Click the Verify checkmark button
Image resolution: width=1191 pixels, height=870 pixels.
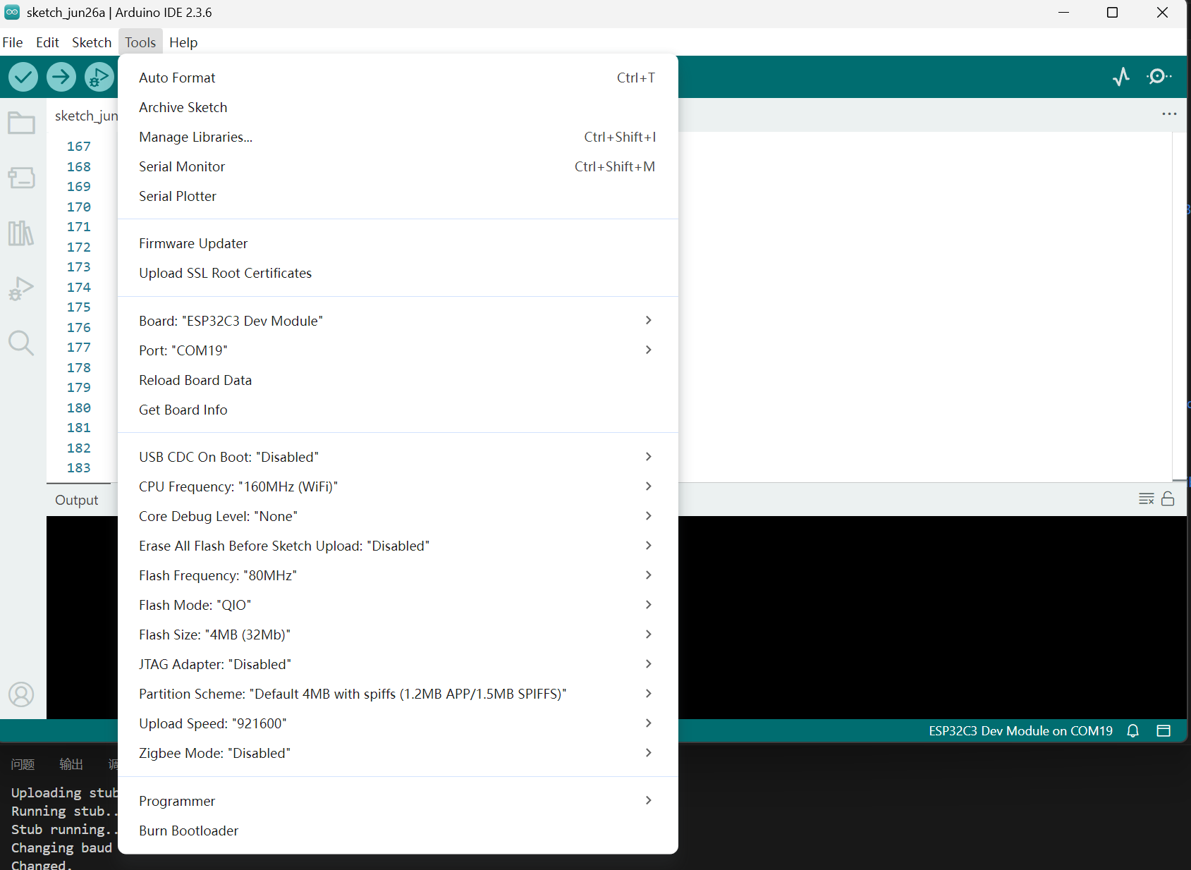coord(23,77)
